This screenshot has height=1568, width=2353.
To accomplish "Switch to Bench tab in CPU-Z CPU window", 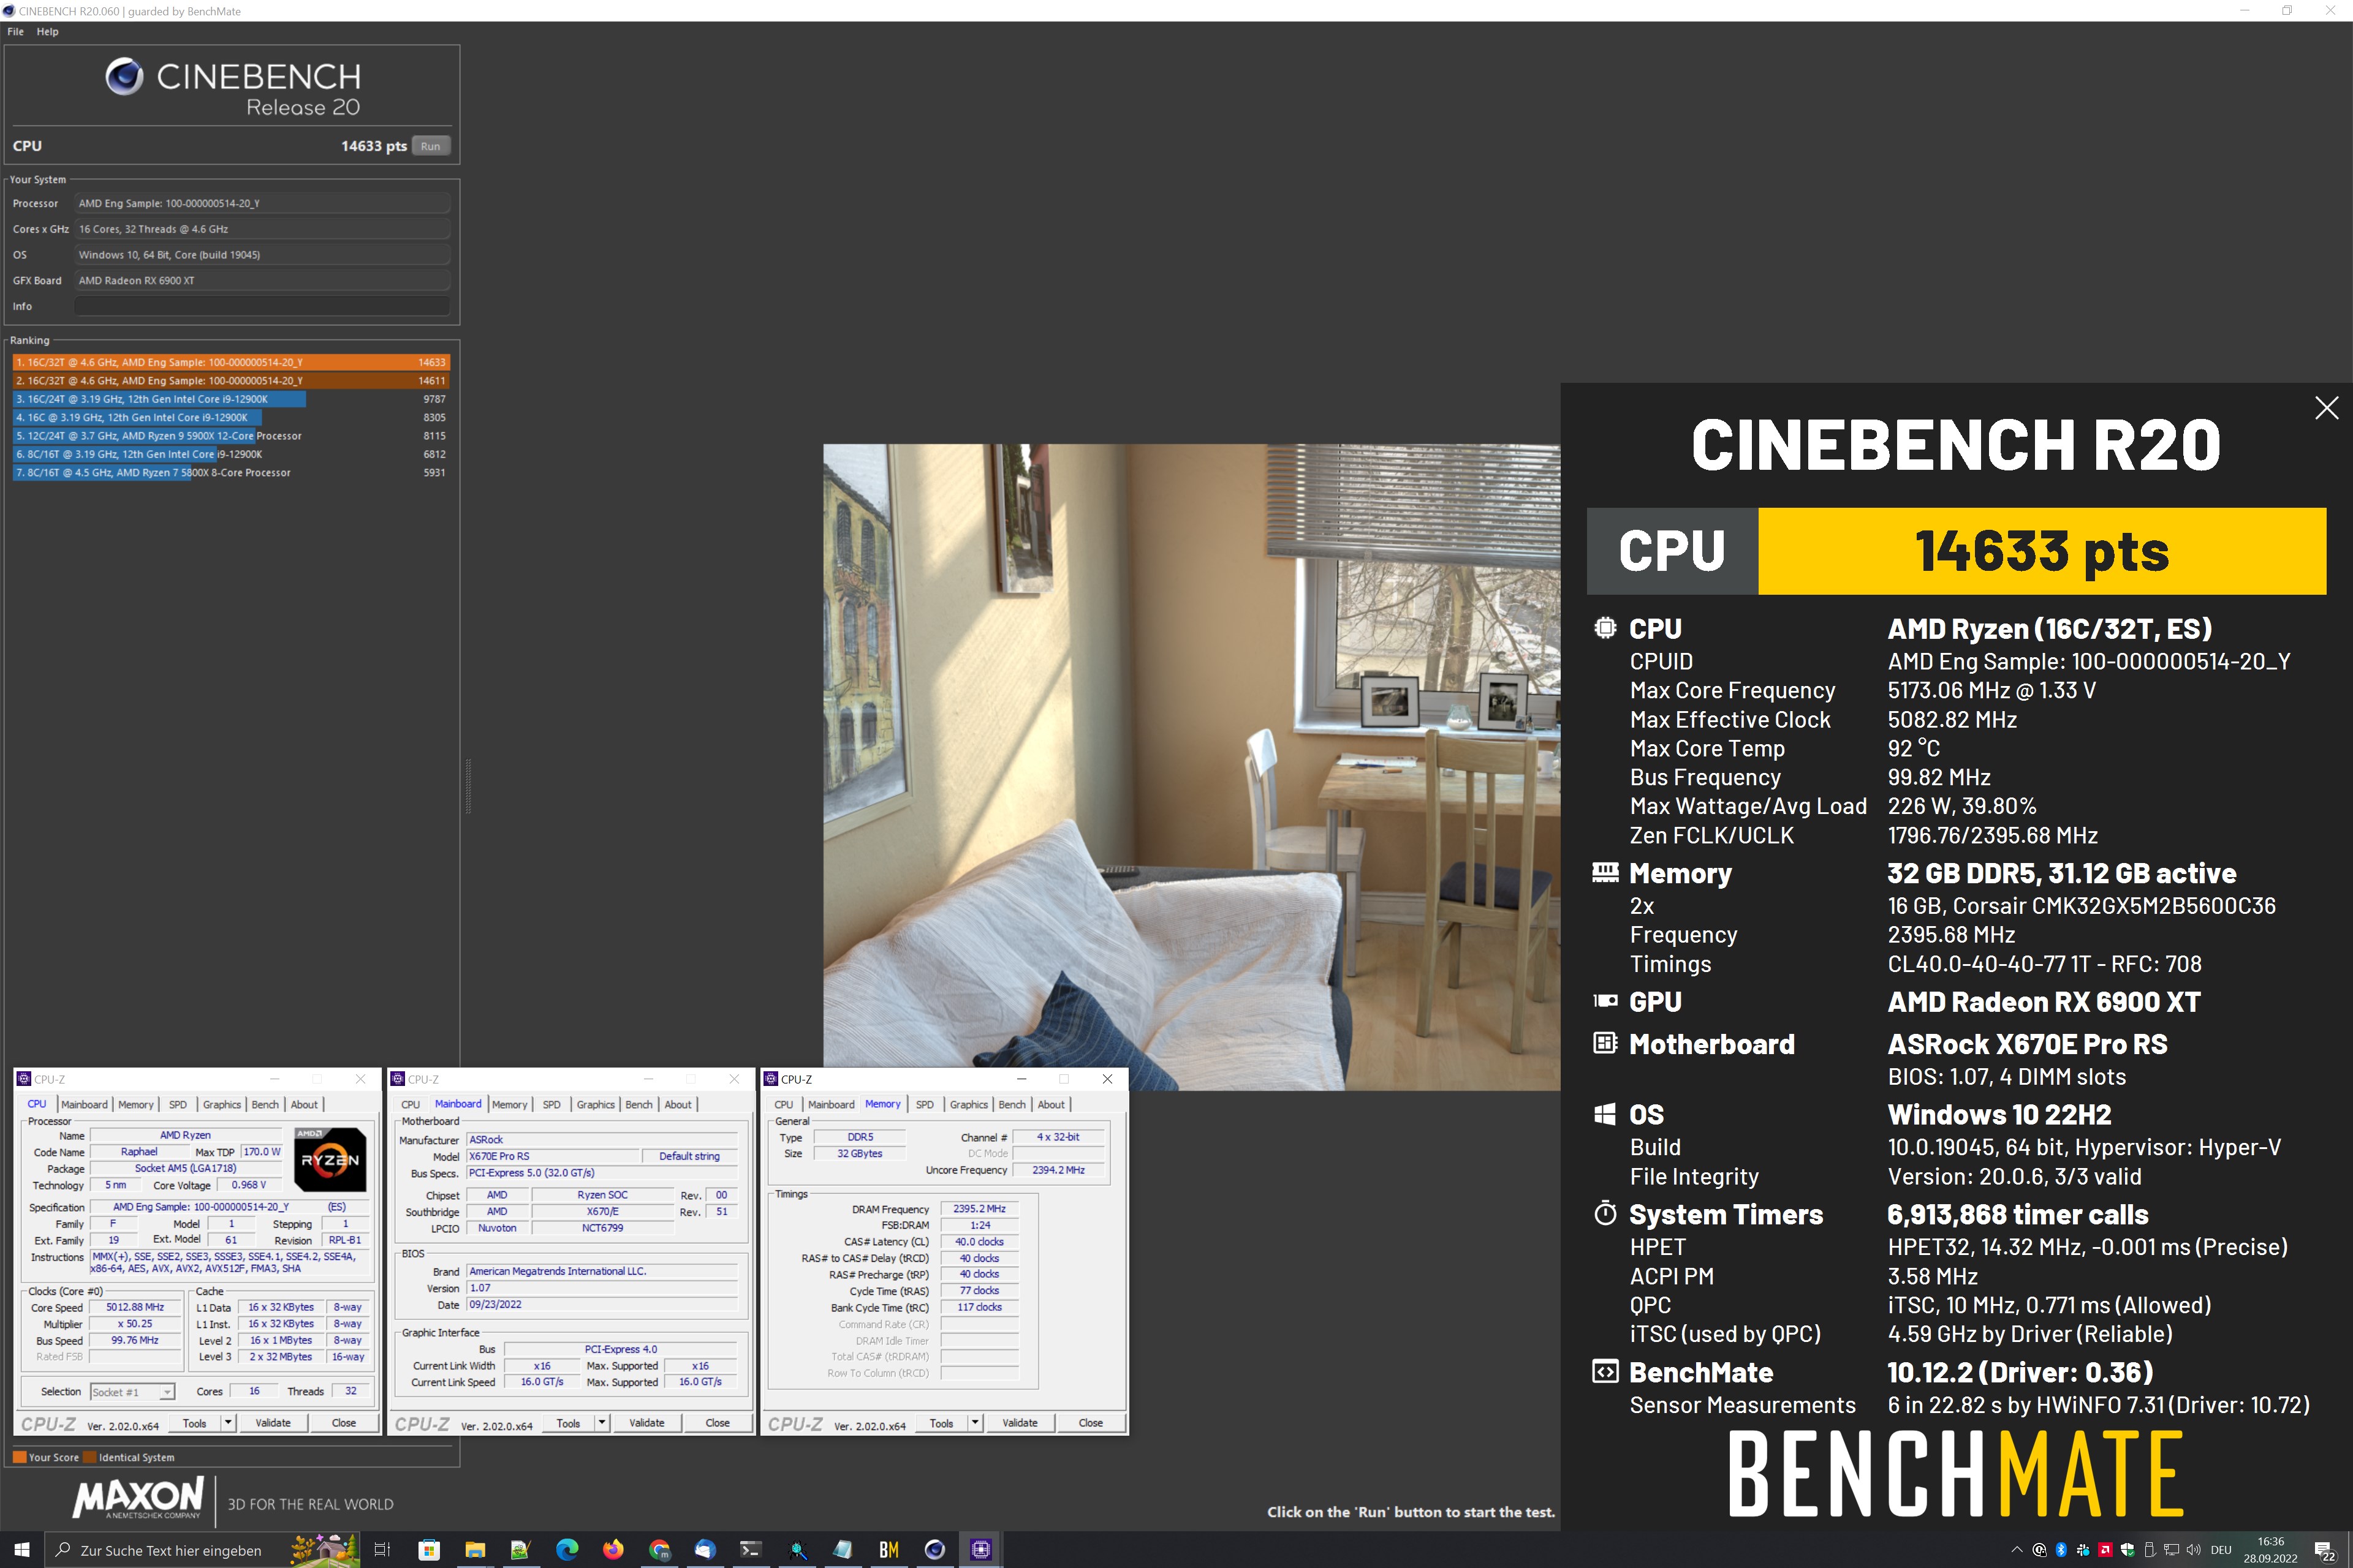I will (x=265, y=1104).
